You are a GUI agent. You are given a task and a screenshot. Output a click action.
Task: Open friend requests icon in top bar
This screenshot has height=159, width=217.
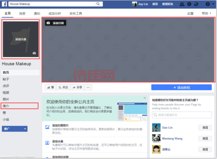[x=182, y=4]
